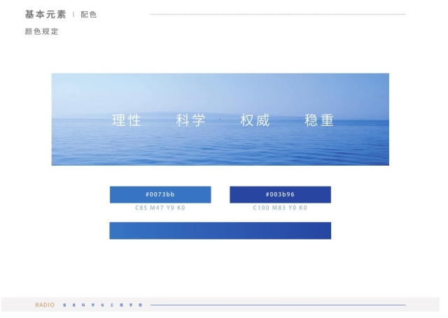The height and width of the screenshot is (318, 448).
Task: Select the word 理性 on the banner
Action: coord(127,120)
